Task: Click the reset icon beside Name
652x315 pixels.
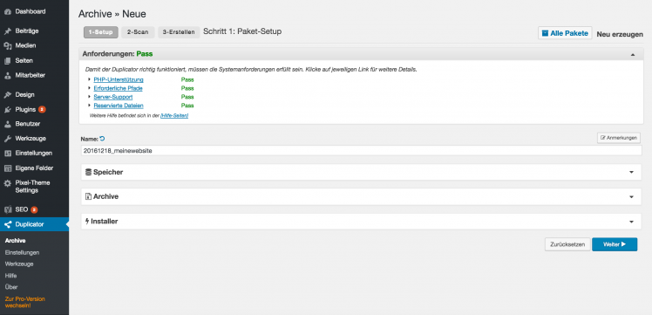Action: [x=102, y=139]
